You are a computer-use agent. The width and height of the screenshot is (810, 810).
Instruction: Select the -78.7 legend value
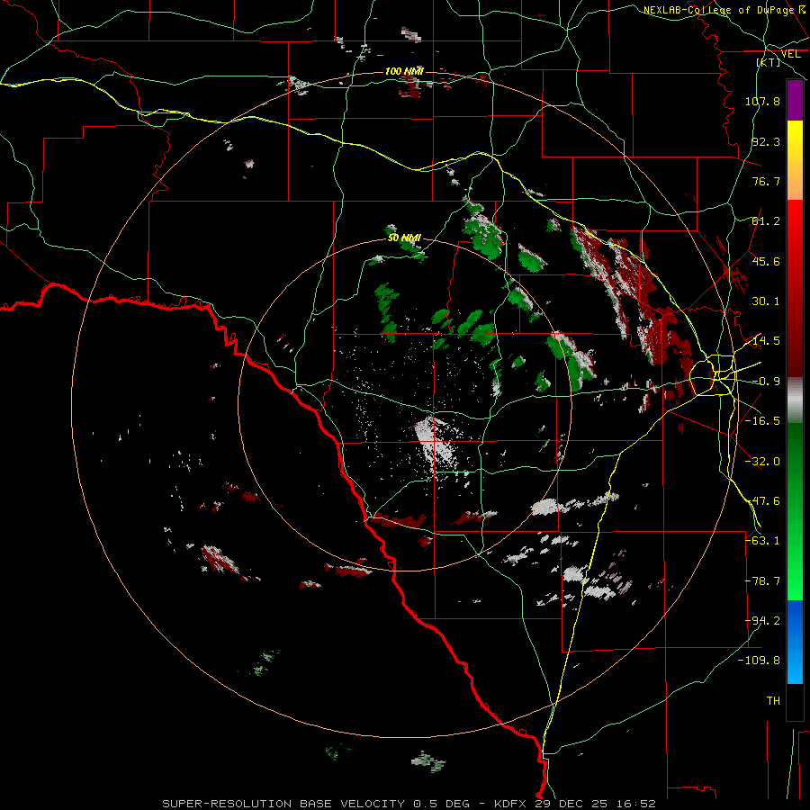pos(762,581)
